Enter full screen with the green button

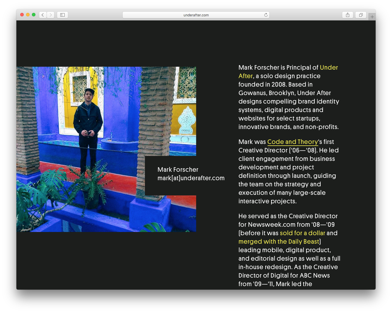[x=34, y=15]
